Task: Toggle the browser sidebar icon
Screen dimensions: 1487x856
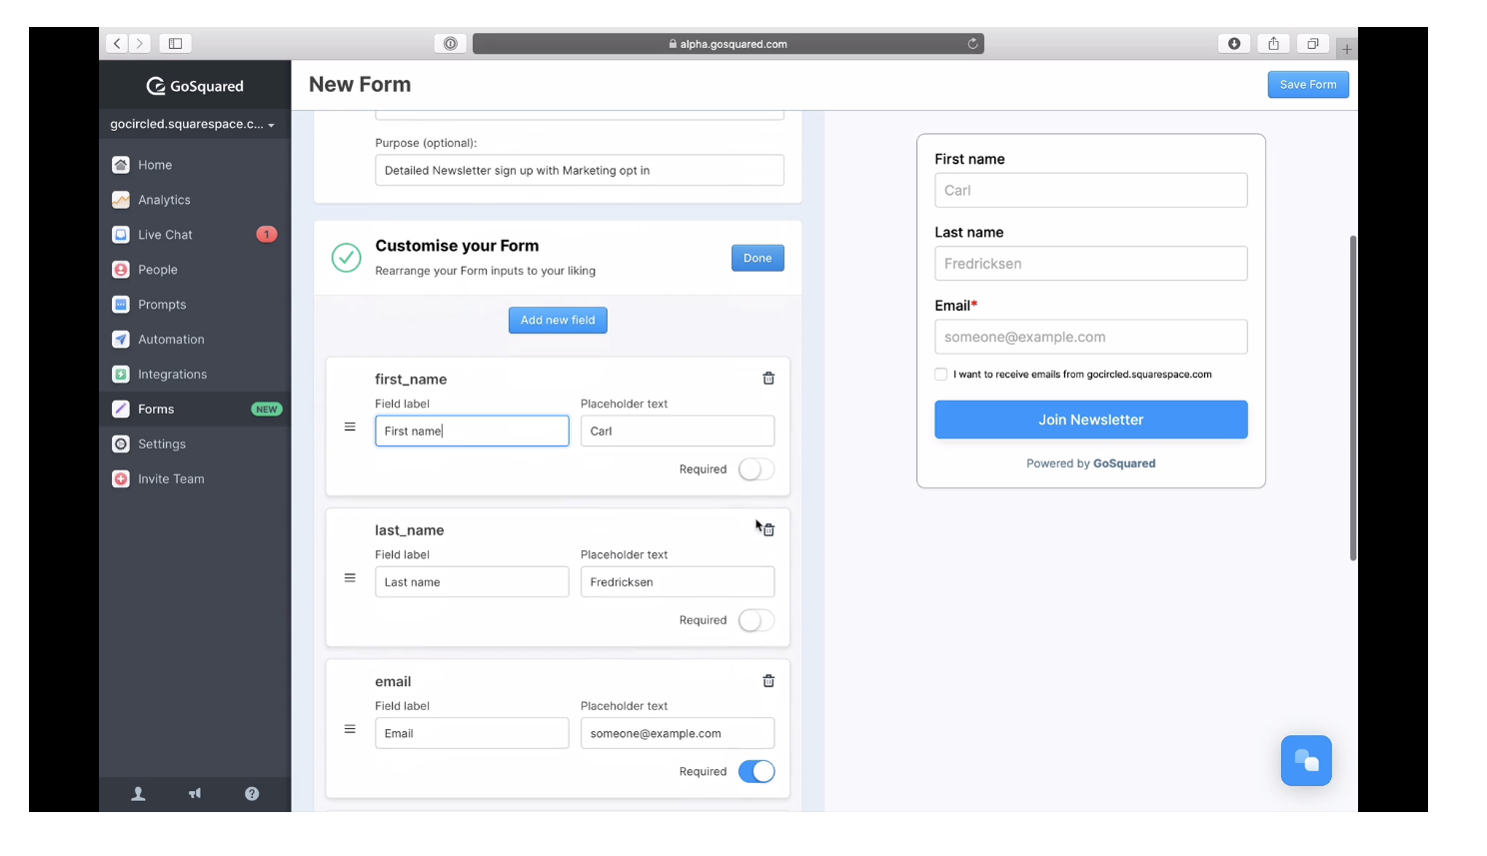Action: (x=175, y=43)
